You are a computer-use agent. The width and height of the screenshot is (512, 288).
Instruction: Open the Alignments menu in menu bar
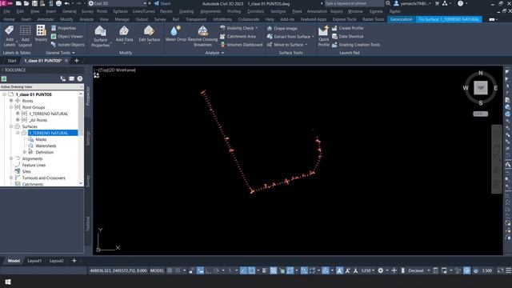point(210,11)
